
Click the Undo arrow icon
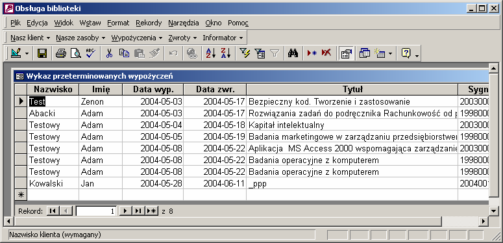(173, 53)
